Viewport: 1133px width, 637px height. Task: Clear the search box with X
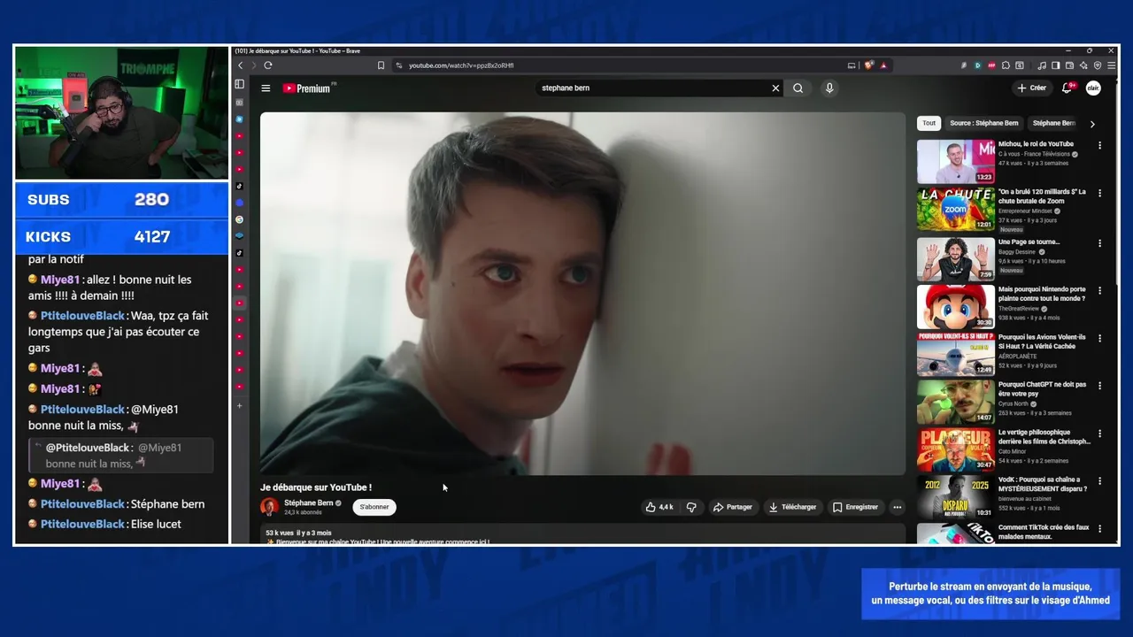pyautogui.click(x=775, y=88)
